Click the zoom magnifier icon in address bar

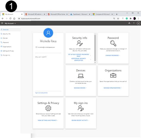tap(114, 18)
